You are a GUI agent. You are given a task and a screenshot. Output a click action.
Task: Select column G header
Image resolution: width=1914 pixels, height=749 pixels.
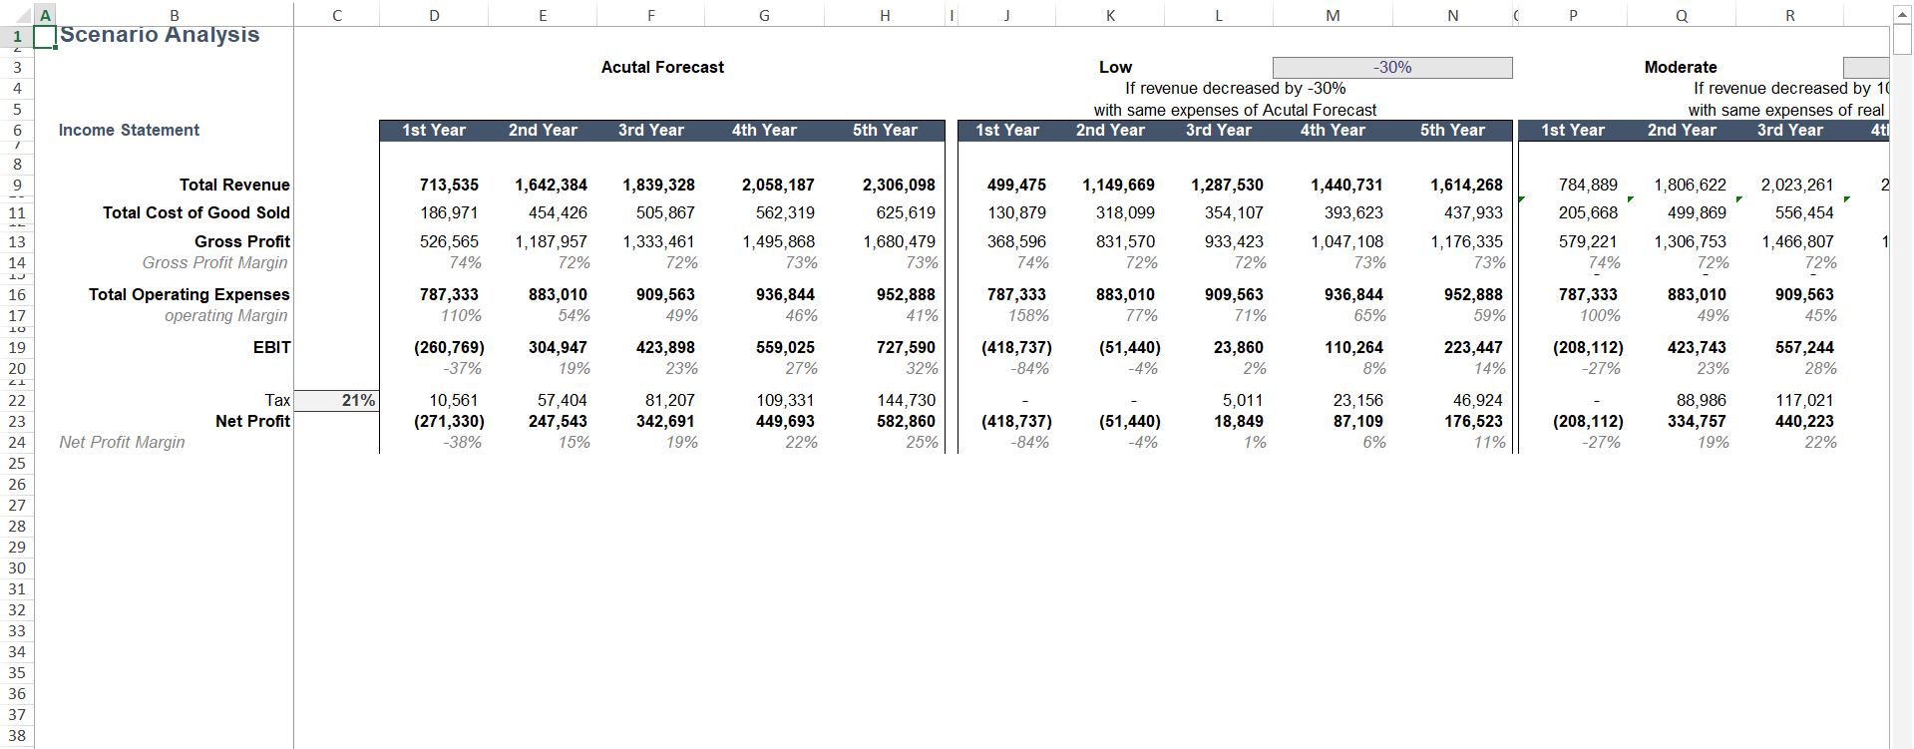(x=764, y=15)
